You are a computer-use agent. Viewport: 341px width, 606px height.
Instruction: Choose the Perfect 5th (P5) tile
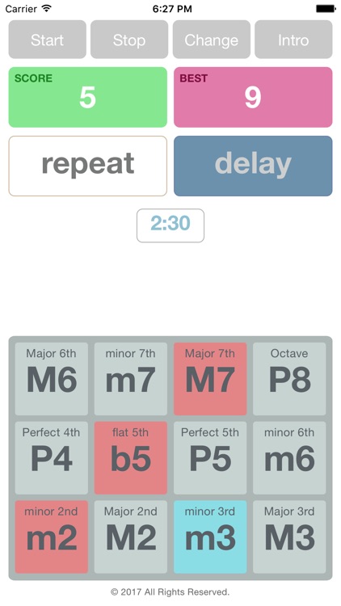(210, 458)
